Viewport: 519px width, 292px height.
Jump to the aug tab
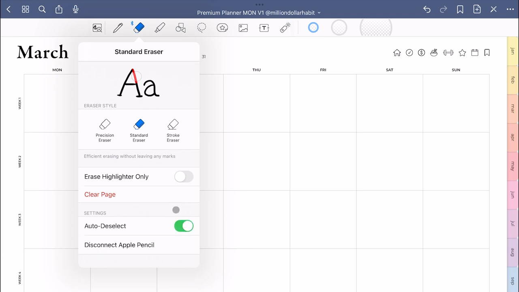(513, 253)
